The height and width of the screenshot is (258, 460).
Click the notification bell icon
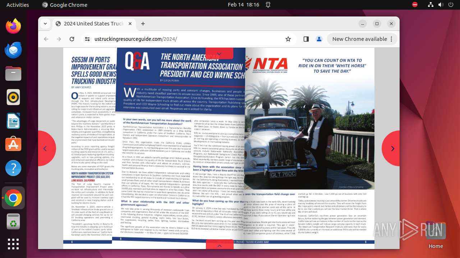268,5
